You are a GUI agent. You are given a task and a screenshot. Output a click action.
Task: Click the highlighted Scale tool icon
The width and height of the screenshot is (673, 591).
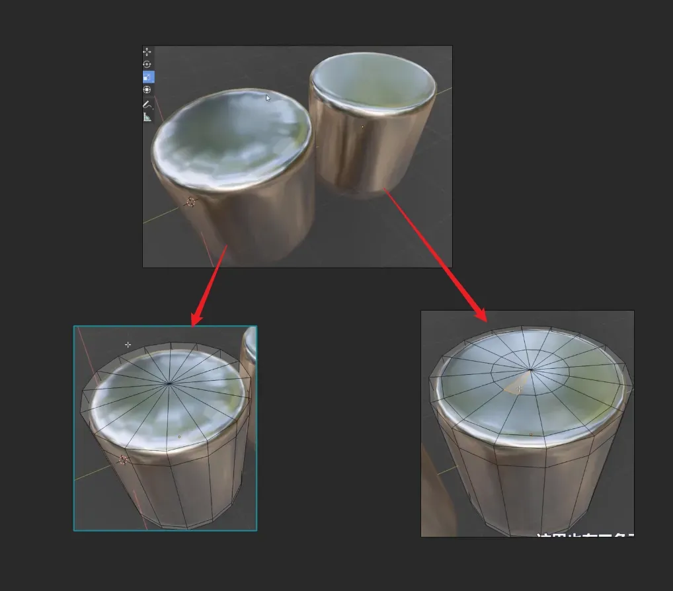(x=148, y=77)
